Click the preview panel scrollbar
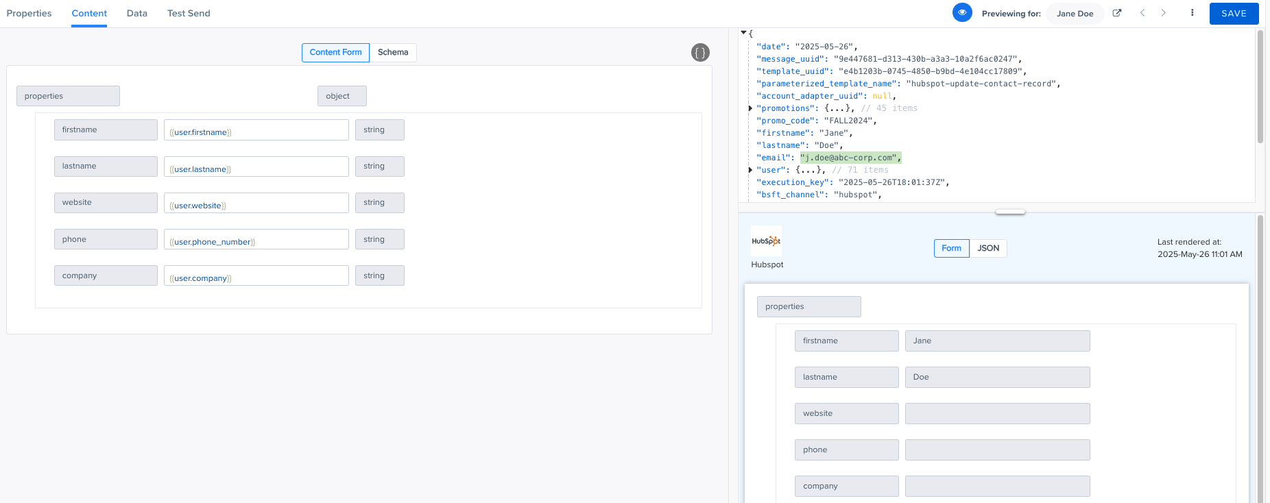This screenshot has width=1270, height=503. 1260,358
